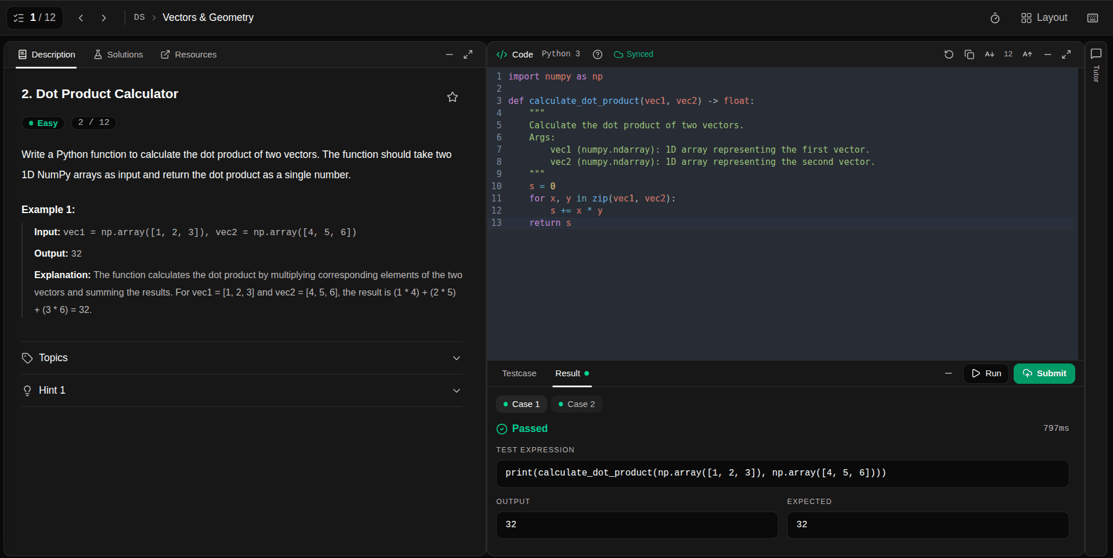Click the 797ms runtime text

click(x=1055, y=428)
